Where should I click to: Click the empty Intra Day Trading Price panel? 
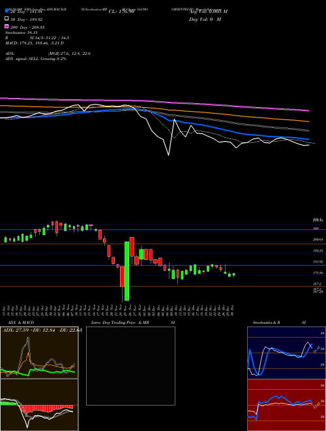[130, 366]
